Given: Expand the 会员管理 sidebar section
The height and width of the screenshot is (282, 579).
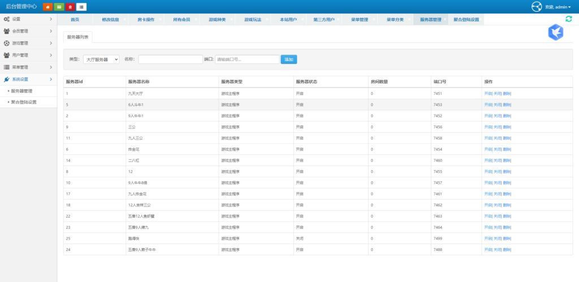Looking at the screenshot, I should (28, 31).
